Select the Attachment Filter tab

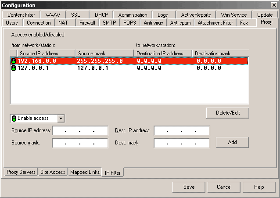tap(215, 23)
